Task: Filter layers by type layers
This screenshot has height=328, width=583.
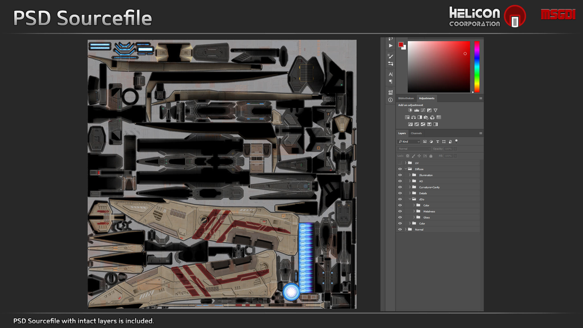Action: click(x=438, y=142)
